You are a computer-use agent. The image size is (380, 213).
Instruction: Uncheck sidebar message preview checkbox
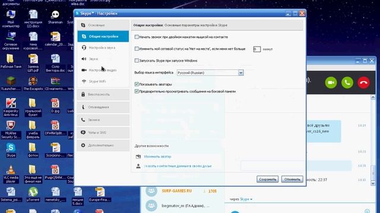click(137, 91)
